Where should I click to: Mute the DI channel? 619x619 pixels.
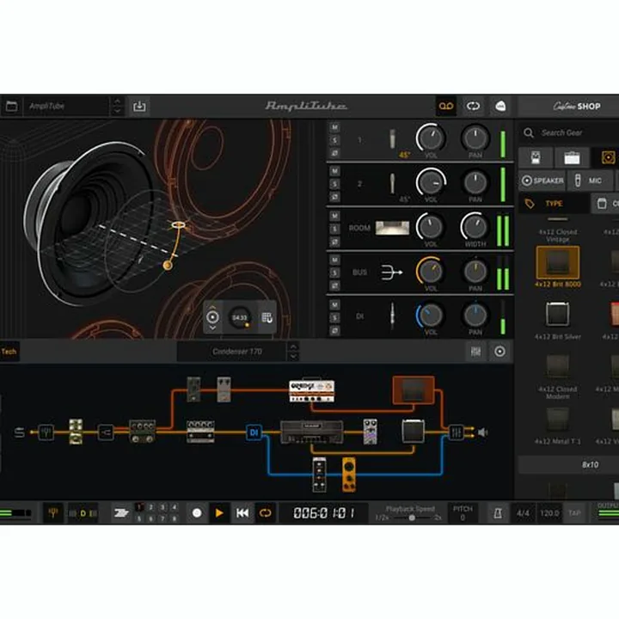(334, 304)
